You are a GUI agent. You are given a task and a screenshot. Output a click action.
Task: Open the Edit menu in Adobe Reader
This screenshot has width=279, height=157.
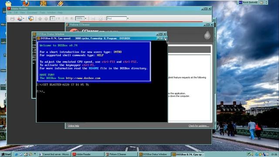pos(16,13)
